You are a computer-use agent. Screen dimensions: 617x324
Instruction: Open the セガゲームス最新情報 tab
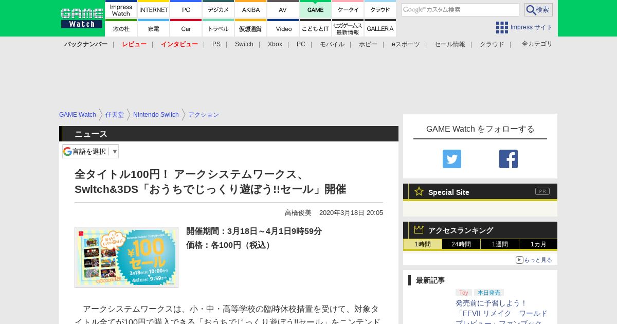(x=348, y=28)
